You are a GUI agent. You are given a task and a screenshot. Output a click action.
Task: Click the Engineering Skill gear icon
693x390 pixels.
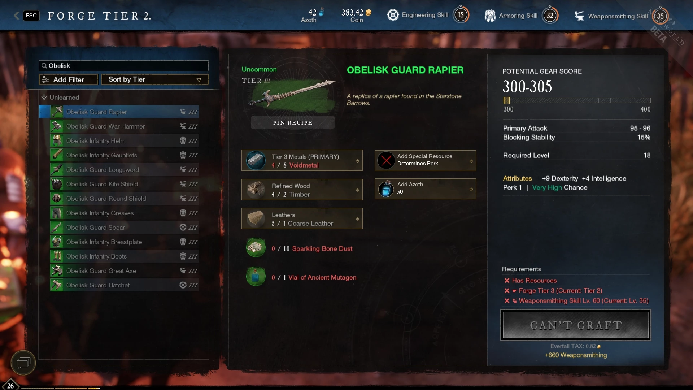coord(393,15)
